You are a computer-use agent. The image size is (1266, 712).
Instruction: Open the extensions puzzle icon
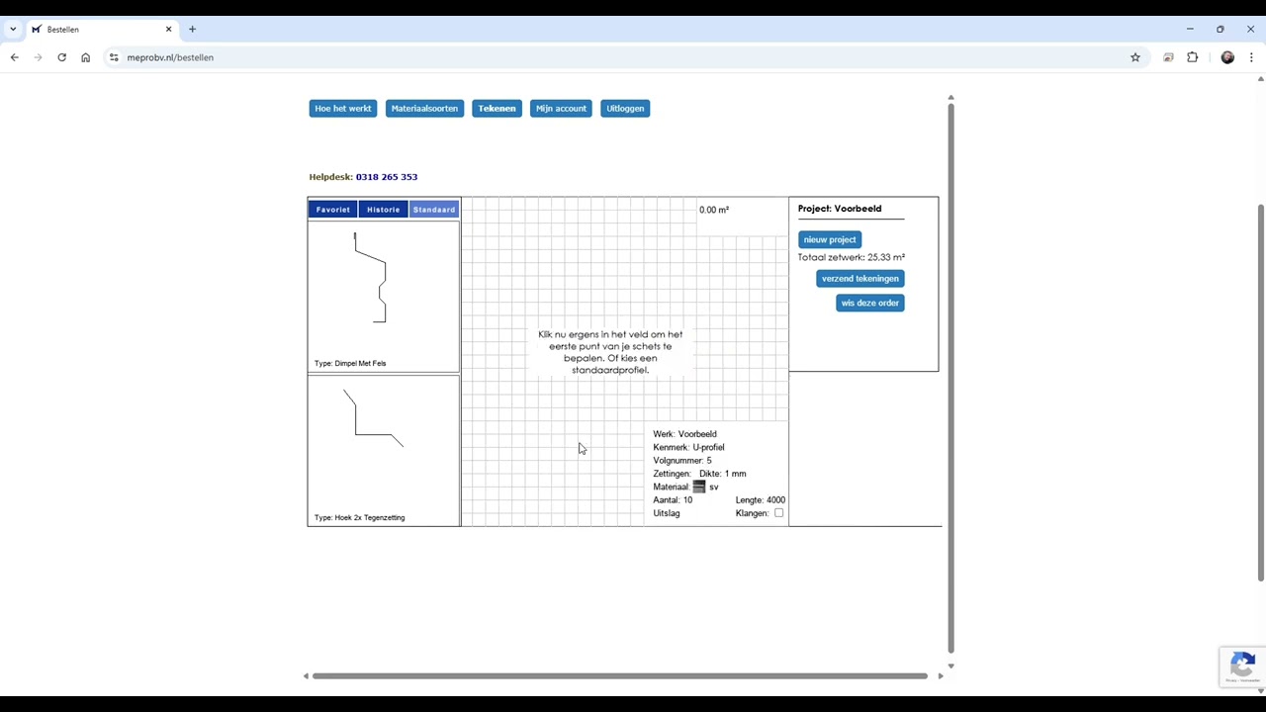coord(1192,57)
